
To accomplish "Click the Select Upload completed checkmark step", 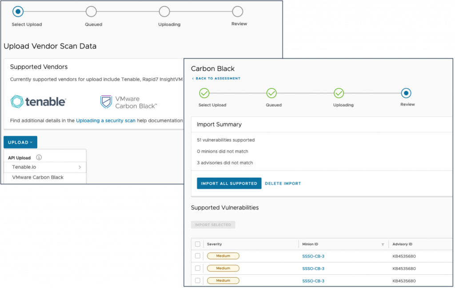I will [204, 93].
